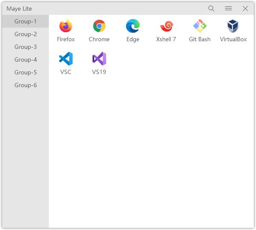256x230 pixels.
Task: Open the VSC blue icon
Action: click(66, 59)
